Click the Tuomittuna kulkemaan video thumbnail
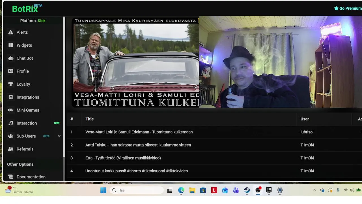Screen dimensions: 362x204 pos(135,62)
